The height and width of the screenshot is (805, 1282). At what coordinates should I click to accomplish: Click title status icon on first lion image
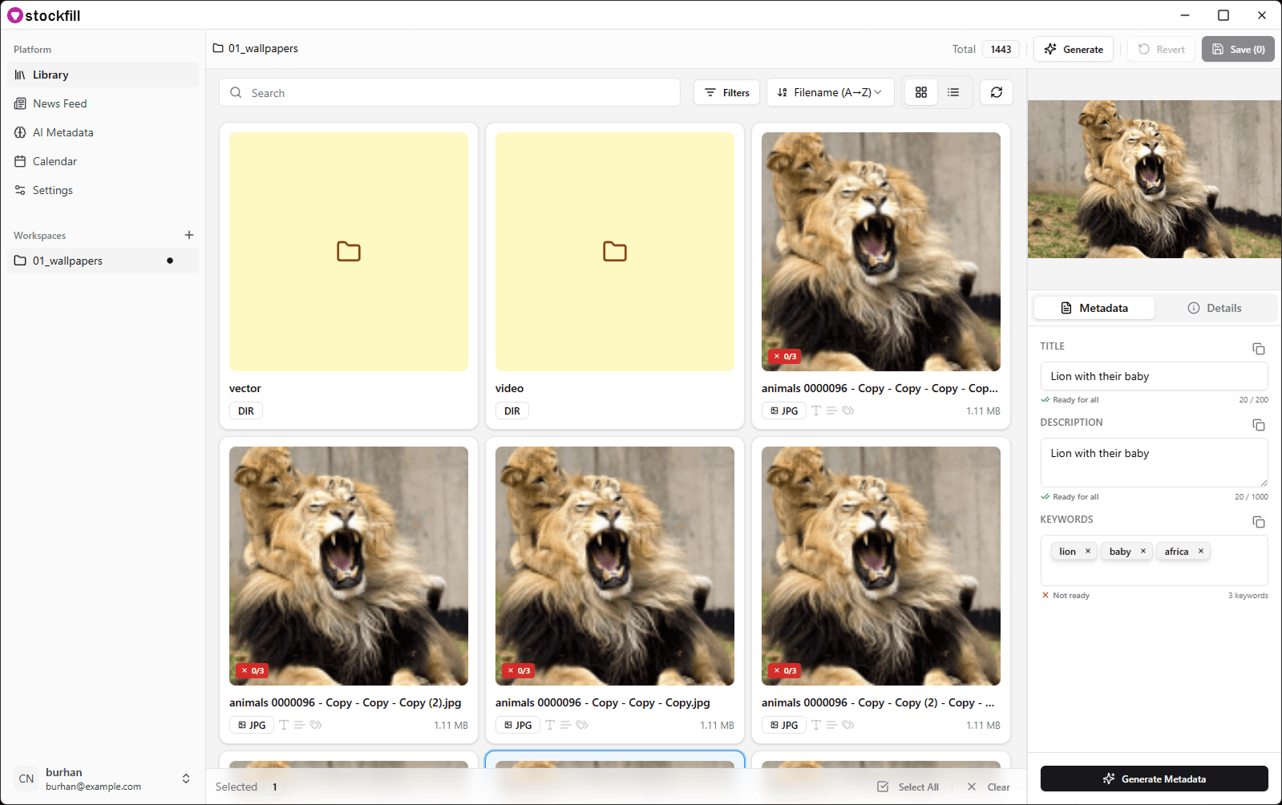tap(816, 411)
